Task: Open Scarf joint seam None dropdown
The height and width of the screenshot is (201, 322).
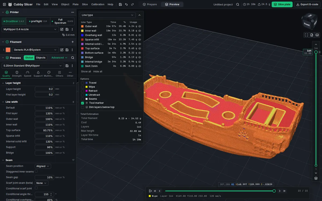Action: pyautogui.click(x=42, y=183)
